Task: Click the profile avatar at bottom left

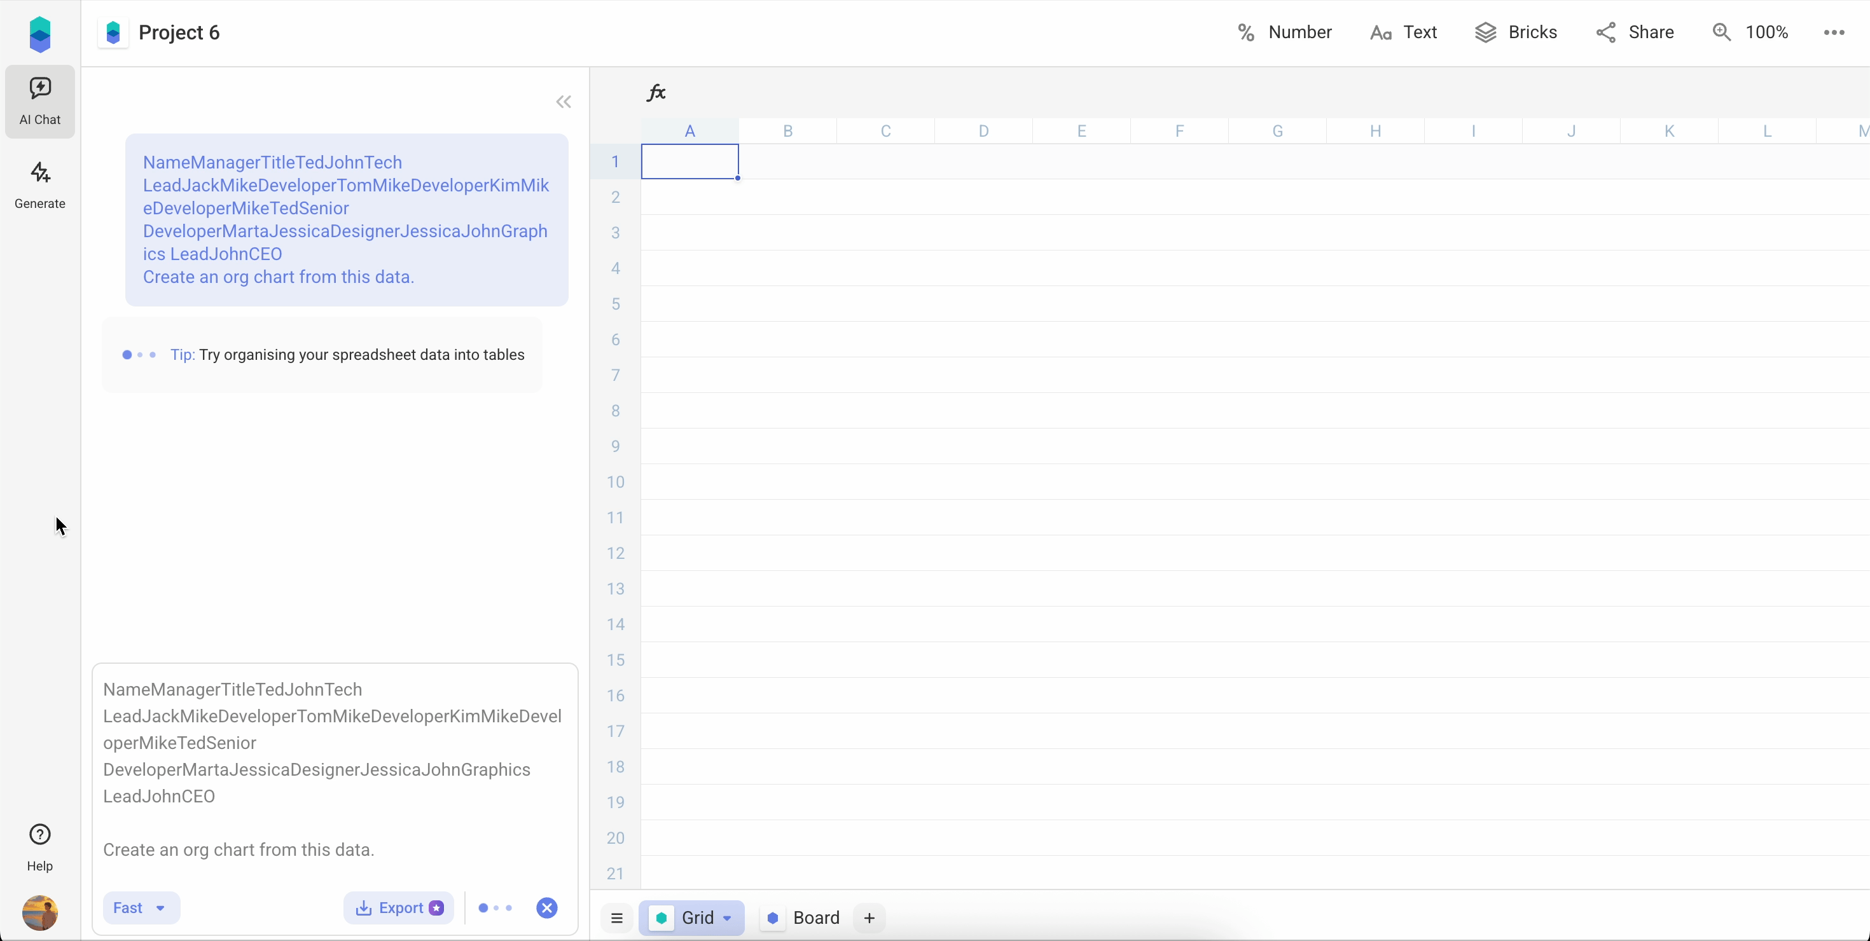Action: [x=39, y=912]
